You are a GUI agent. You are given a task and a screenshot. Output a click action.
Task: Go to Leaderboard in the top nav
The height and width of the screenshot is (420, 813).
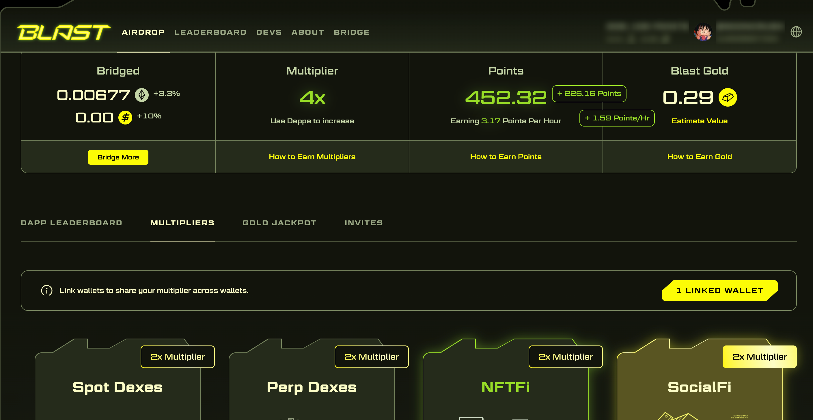(210, 32)
